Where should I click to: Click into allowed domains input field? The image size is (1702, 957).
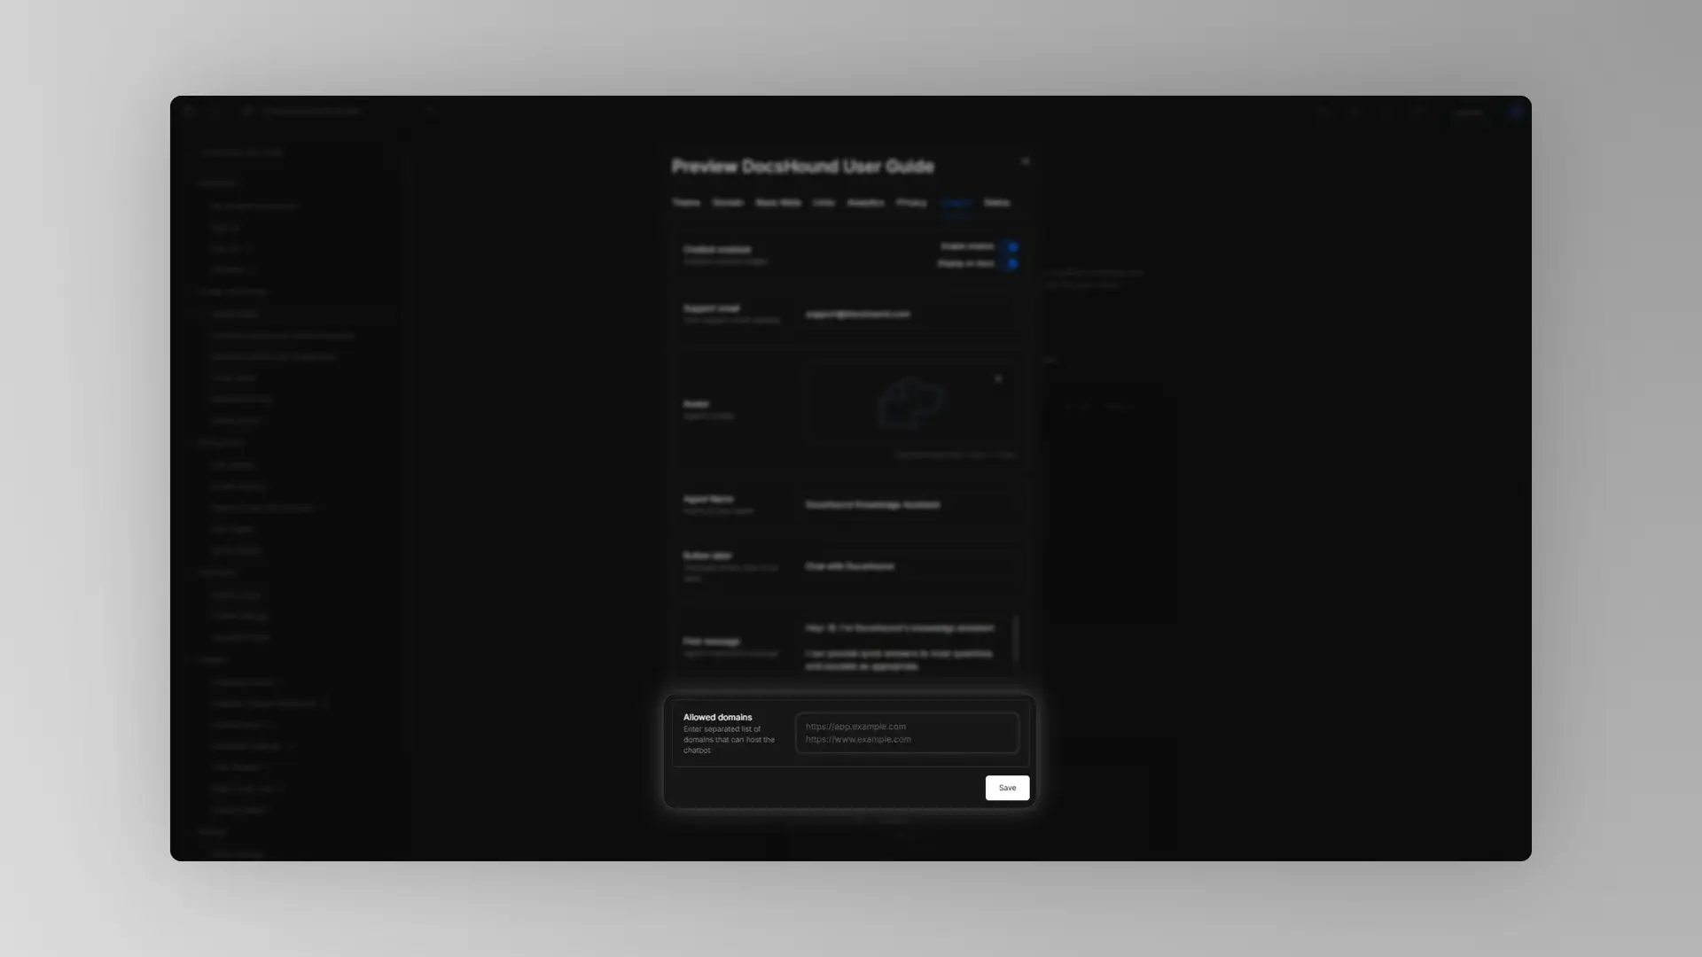click(x=907, y=733)
